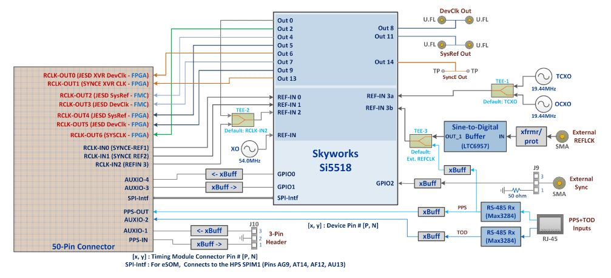611x278 pixels.
Task: Click the Out 8 pin on the Si5518
Action: pos(386,28)
